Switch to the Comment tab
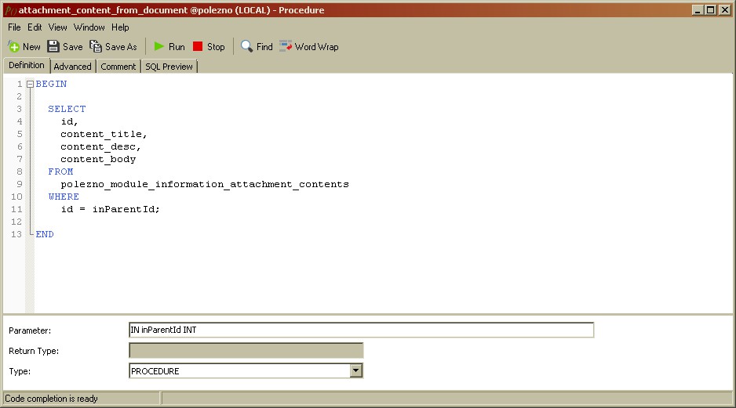The height and width of the screenshot is (408, 736). pos(118,67)
